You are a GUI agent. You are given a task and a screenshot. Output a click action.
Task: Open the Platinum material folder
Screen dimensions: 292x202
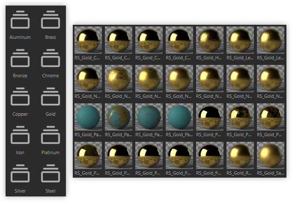pos(51,135)
